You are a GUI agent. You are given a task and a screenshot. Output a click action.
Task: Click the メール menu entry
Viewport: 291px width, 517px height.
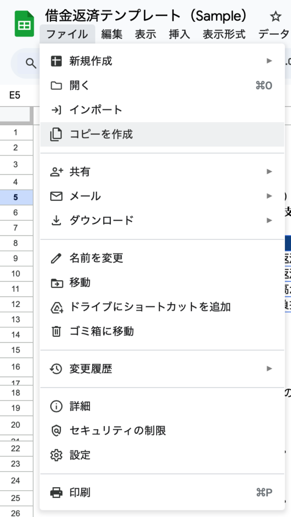162,196
